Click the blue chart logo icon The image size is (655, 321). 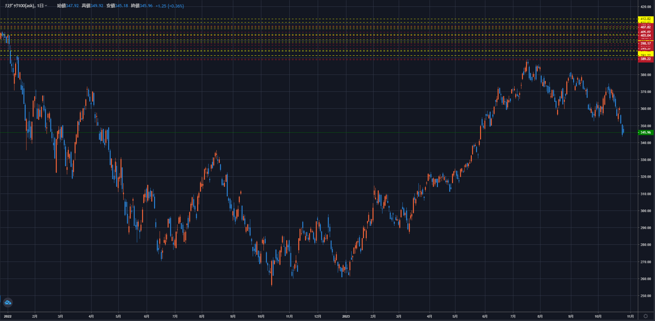coord(8,303)
